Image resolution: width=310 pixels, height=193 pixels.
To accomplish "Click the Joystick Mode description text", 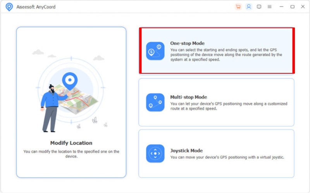I will (227, 157).
